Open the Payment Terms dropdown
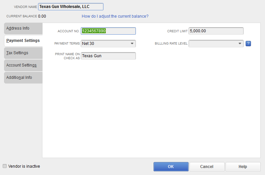Screen dimensions: 265x175 108,44
